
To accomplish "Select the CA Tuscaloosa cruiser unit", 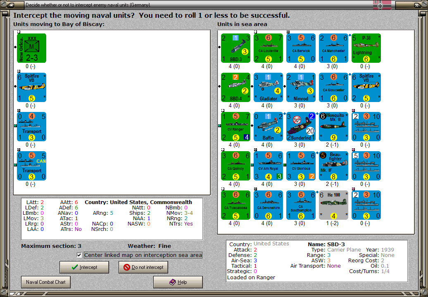I will pyautogui.click(x=235, y=205).
